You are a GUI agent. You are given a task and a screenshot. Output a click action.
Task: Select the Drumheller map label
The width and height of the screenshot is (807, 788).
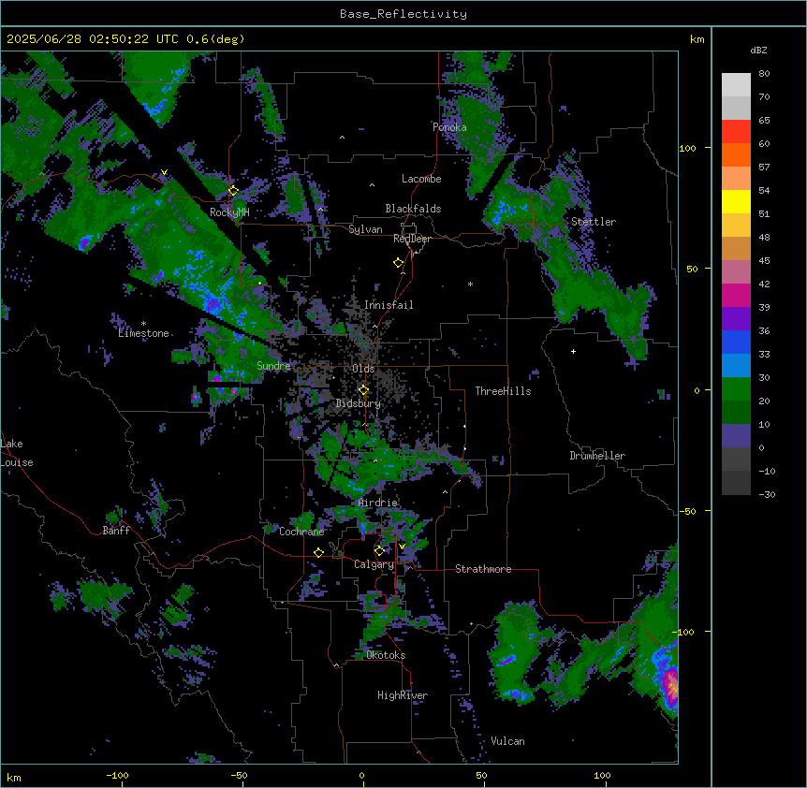[x=597, y=456]
